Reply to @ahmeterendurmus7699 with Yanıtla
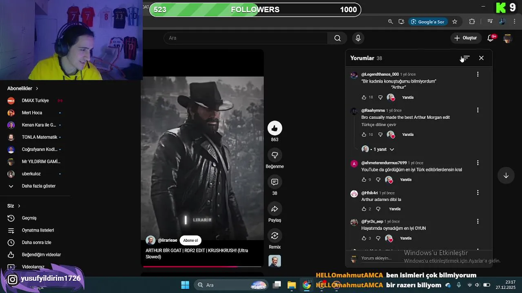 (x=406, y=179)
